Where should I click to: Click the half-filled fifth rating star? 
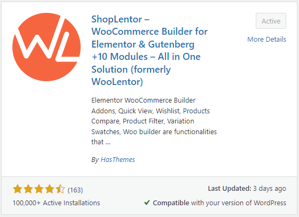point(60,189)
